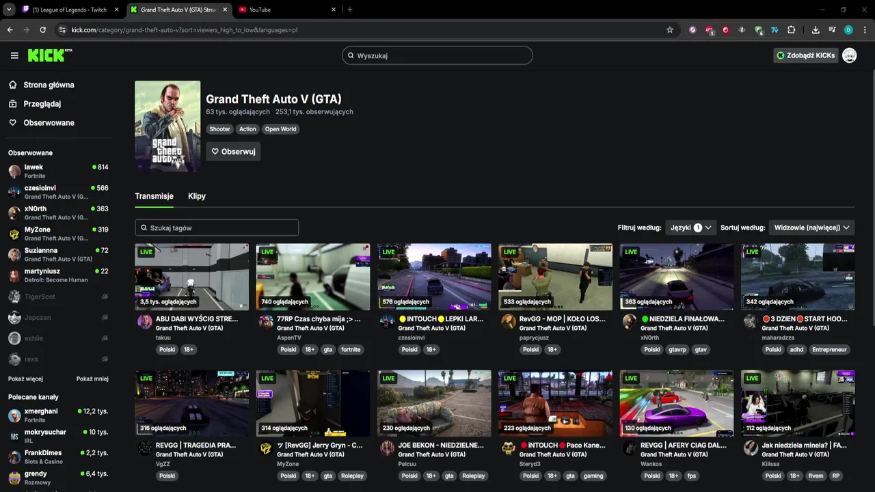
Task: Open browser extensions puzzle icon
Action: (792, 30)
